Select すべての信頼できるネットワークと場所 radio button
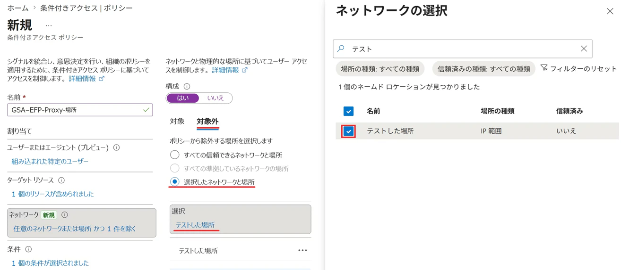 (x=175, y=155)
